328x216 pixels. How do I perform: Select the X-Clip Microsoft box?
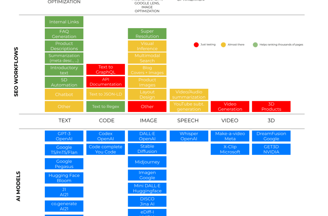point(230,149)
